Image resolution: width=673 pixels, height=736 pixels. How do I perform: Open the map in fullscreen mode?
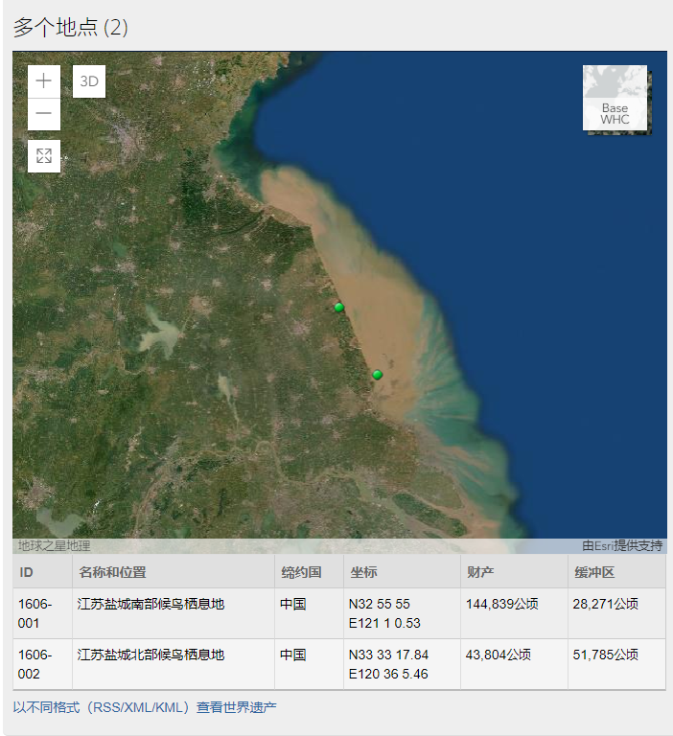[x=44, y=156]
